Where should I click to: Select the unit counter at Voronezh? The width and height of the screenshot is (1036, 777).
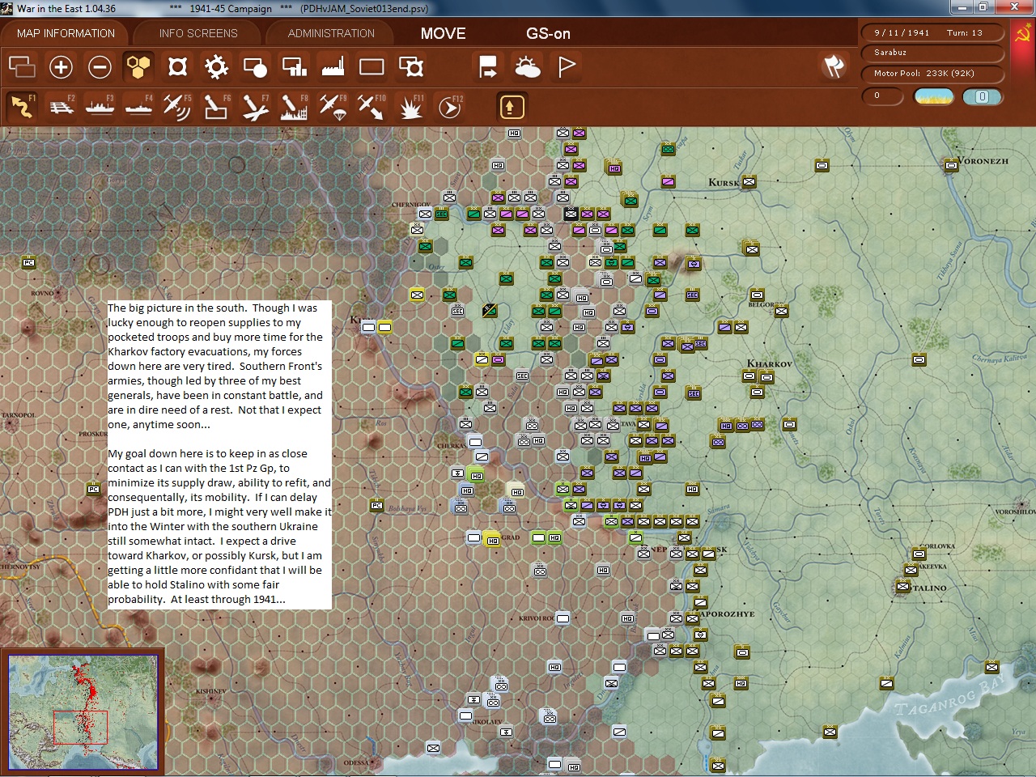click(x=951, y=165)
